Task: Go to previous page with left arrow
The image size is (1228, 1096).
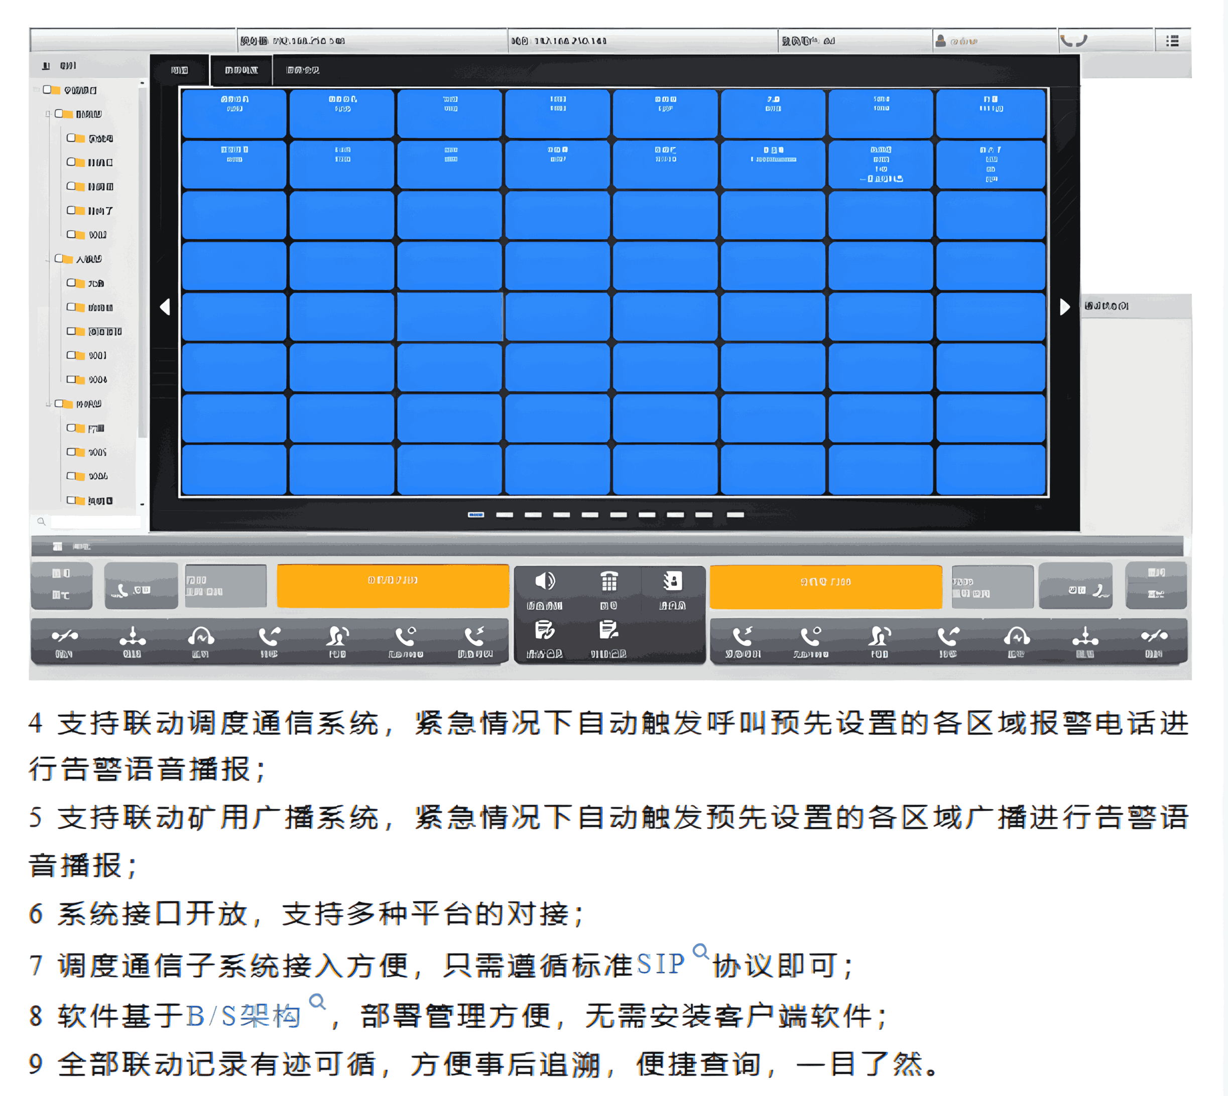Action: point(165,307)
